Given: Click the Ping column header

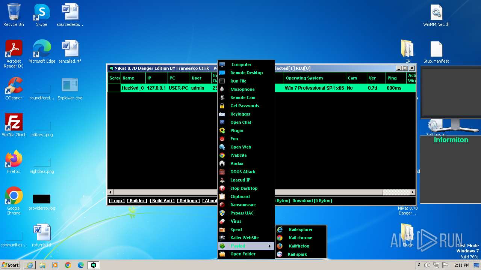Looking at the screenshot, I should 396,78.
